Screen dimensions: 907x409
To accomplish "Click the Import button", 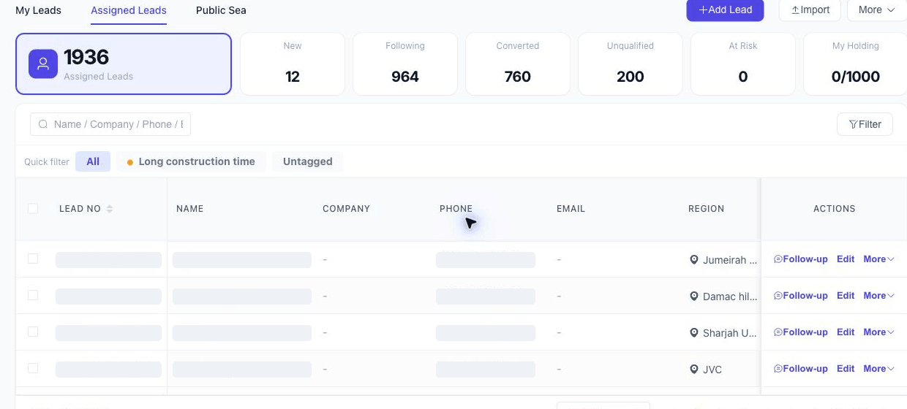I will point(810,10).
